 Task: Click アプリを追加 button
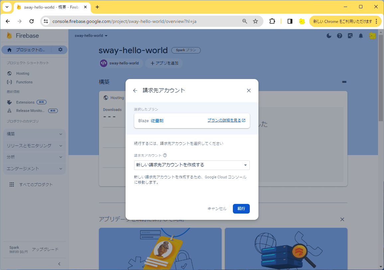click(164, 63)
